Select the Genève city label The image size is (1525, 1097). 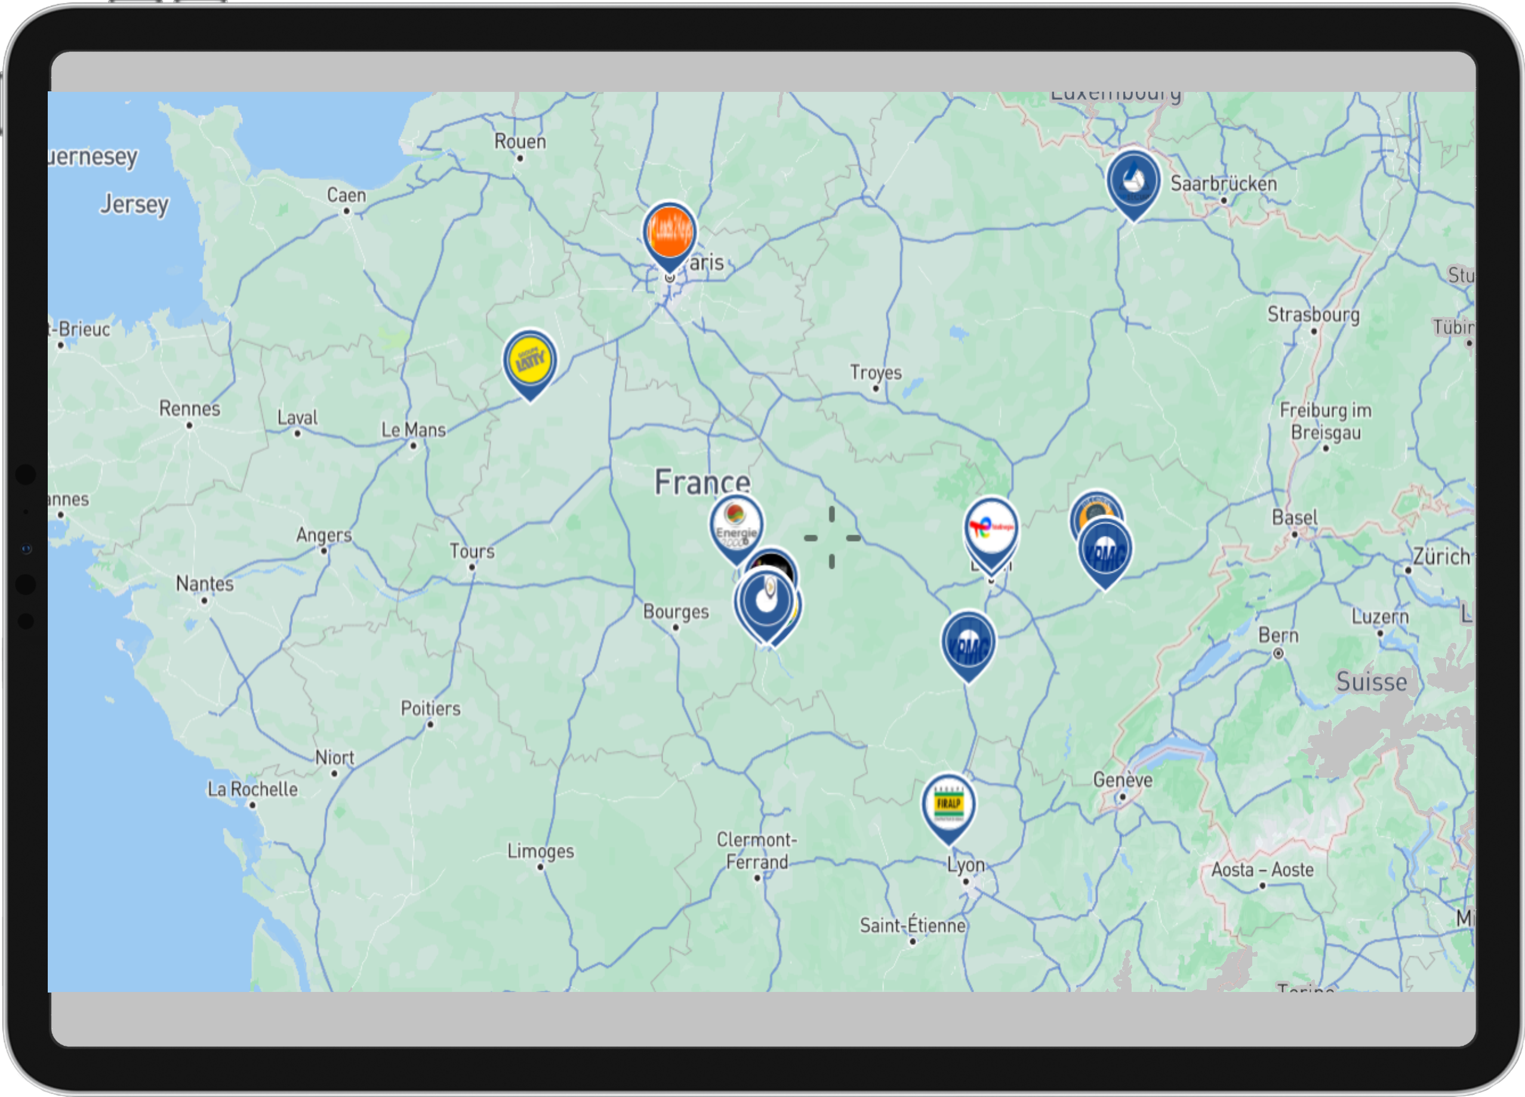click(1122, 779)
